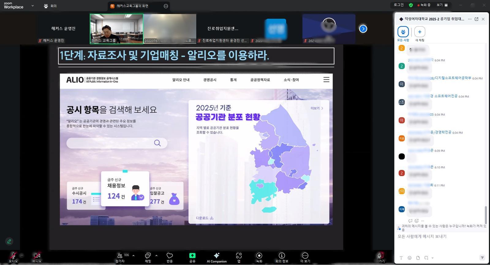
Task: Expand the arrow next to 참가자
Action: coord(133,256)
